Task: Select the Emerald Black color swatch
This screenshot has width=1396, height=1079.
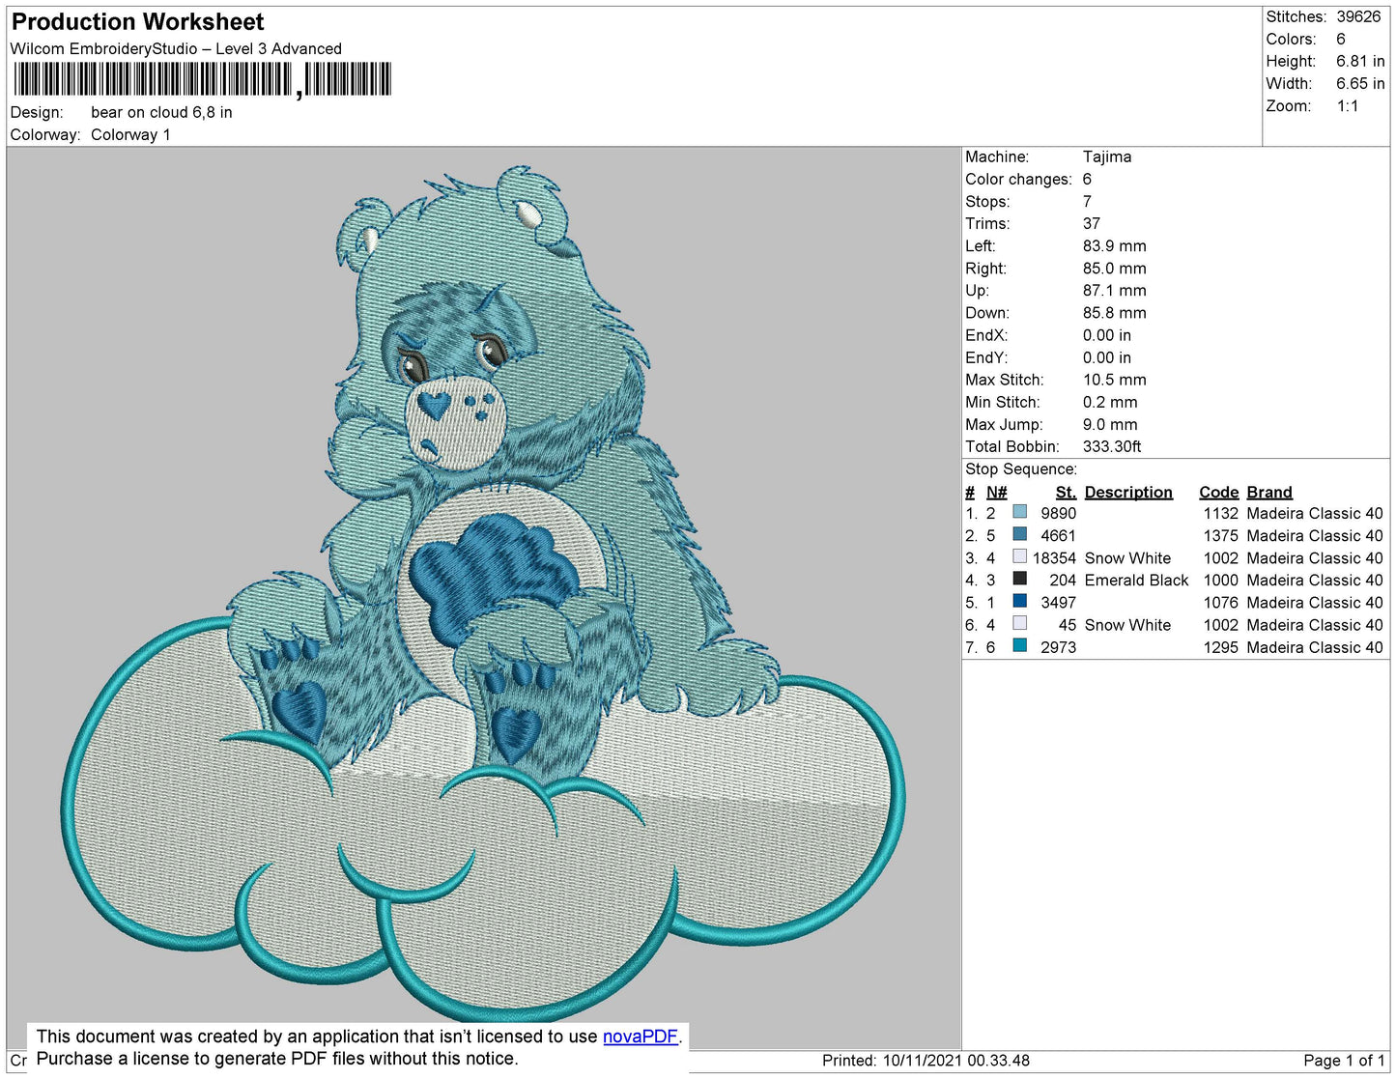Action: pyautogui.click(x=1019, y=579)
